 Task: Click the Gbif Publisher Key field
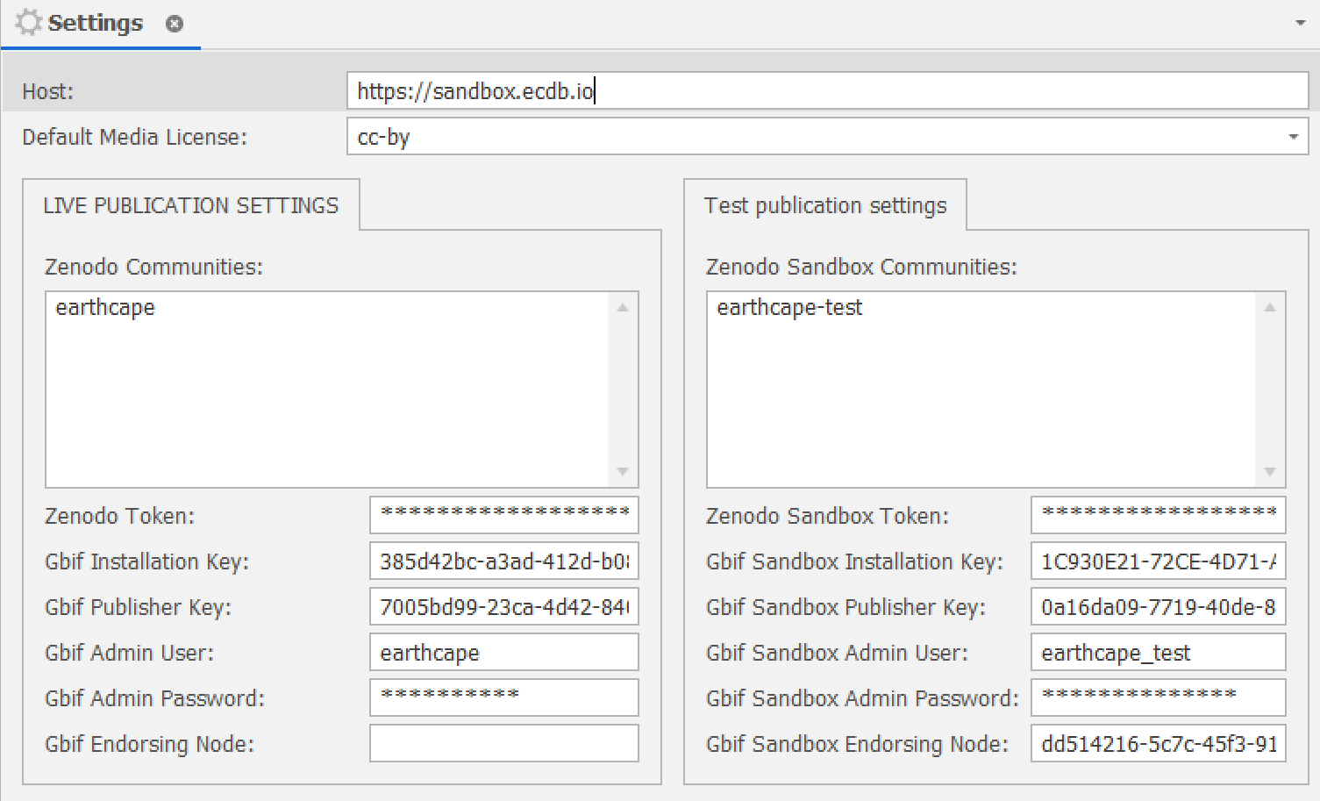pos(504,607)
